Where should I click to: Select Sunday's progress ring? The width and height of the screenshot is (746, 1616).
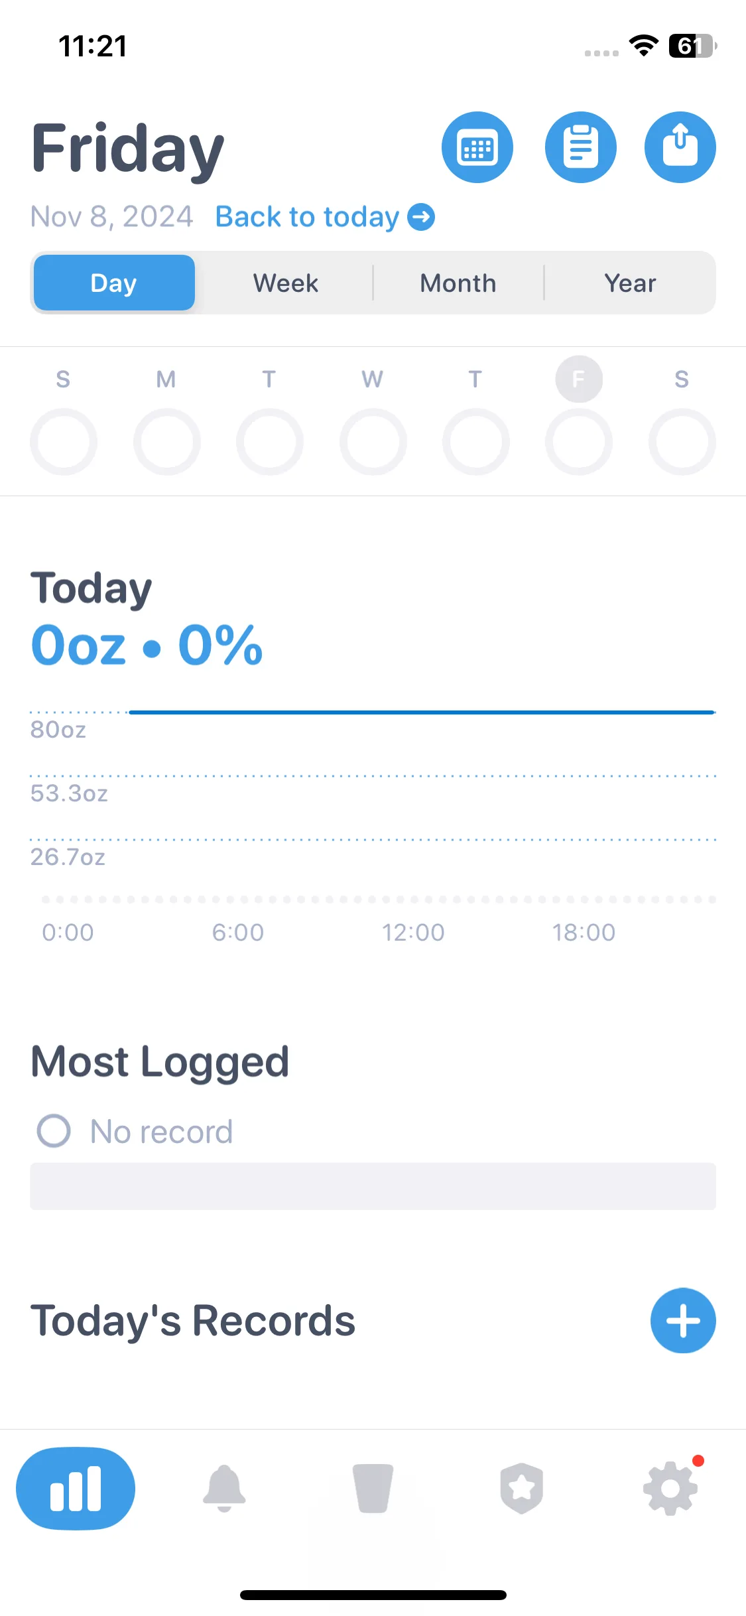[x=64, y=442]
